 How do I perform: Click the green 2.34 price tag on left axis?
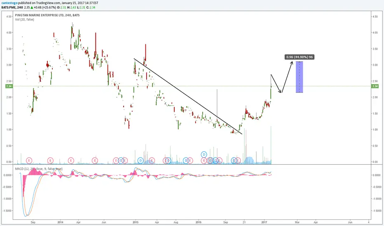pos(9,86)
